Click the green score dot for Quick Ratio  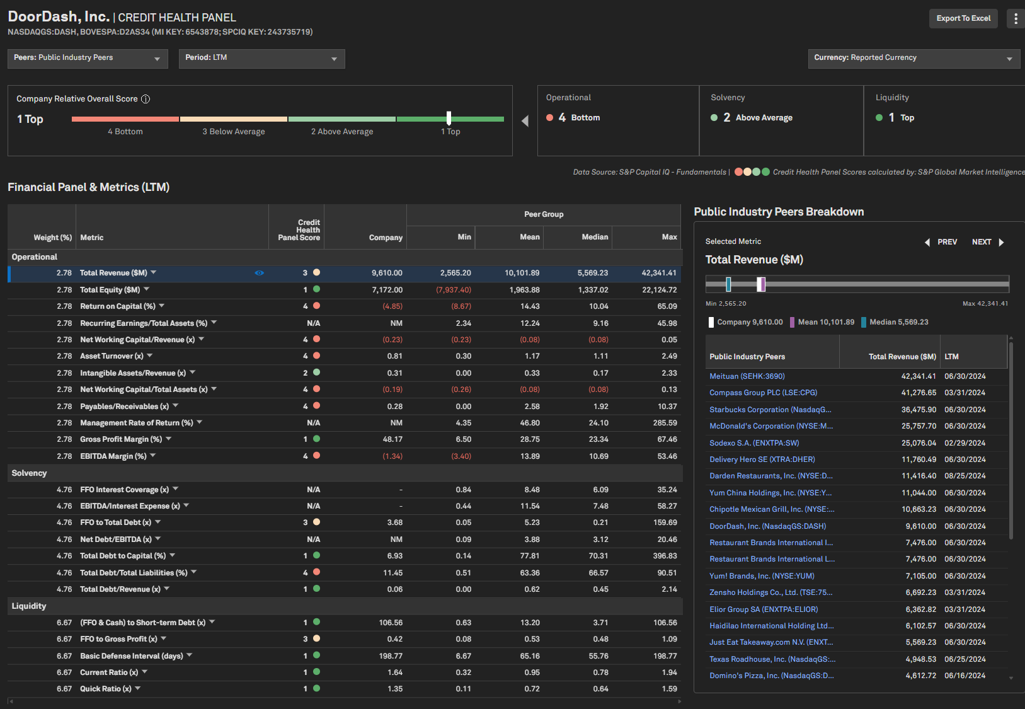317,688
